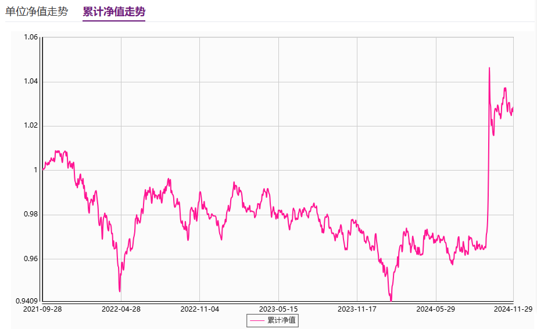Select the 2022-11-04 date on the x-axis
Image resolution: width=537 pixels, height=329 pixels.
click(199, 309)
